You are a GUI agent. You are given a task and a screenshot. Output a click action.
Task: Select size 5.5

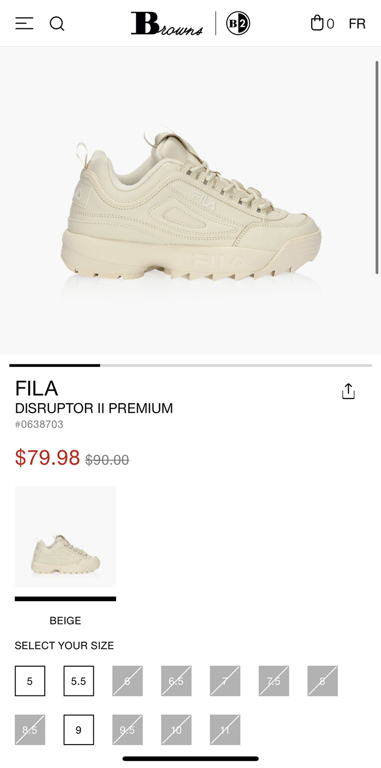pyautogui.click(x=79, y=681)
